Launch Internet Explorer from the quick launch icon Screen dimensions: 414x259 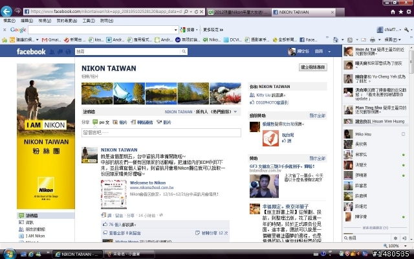tap(31, 254)
